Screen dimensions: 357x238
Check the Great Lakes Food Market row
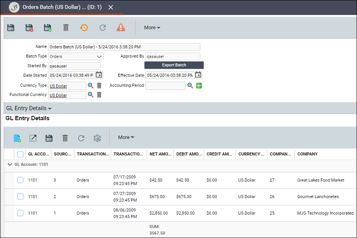pyautogui.click(x=20, y=180)
